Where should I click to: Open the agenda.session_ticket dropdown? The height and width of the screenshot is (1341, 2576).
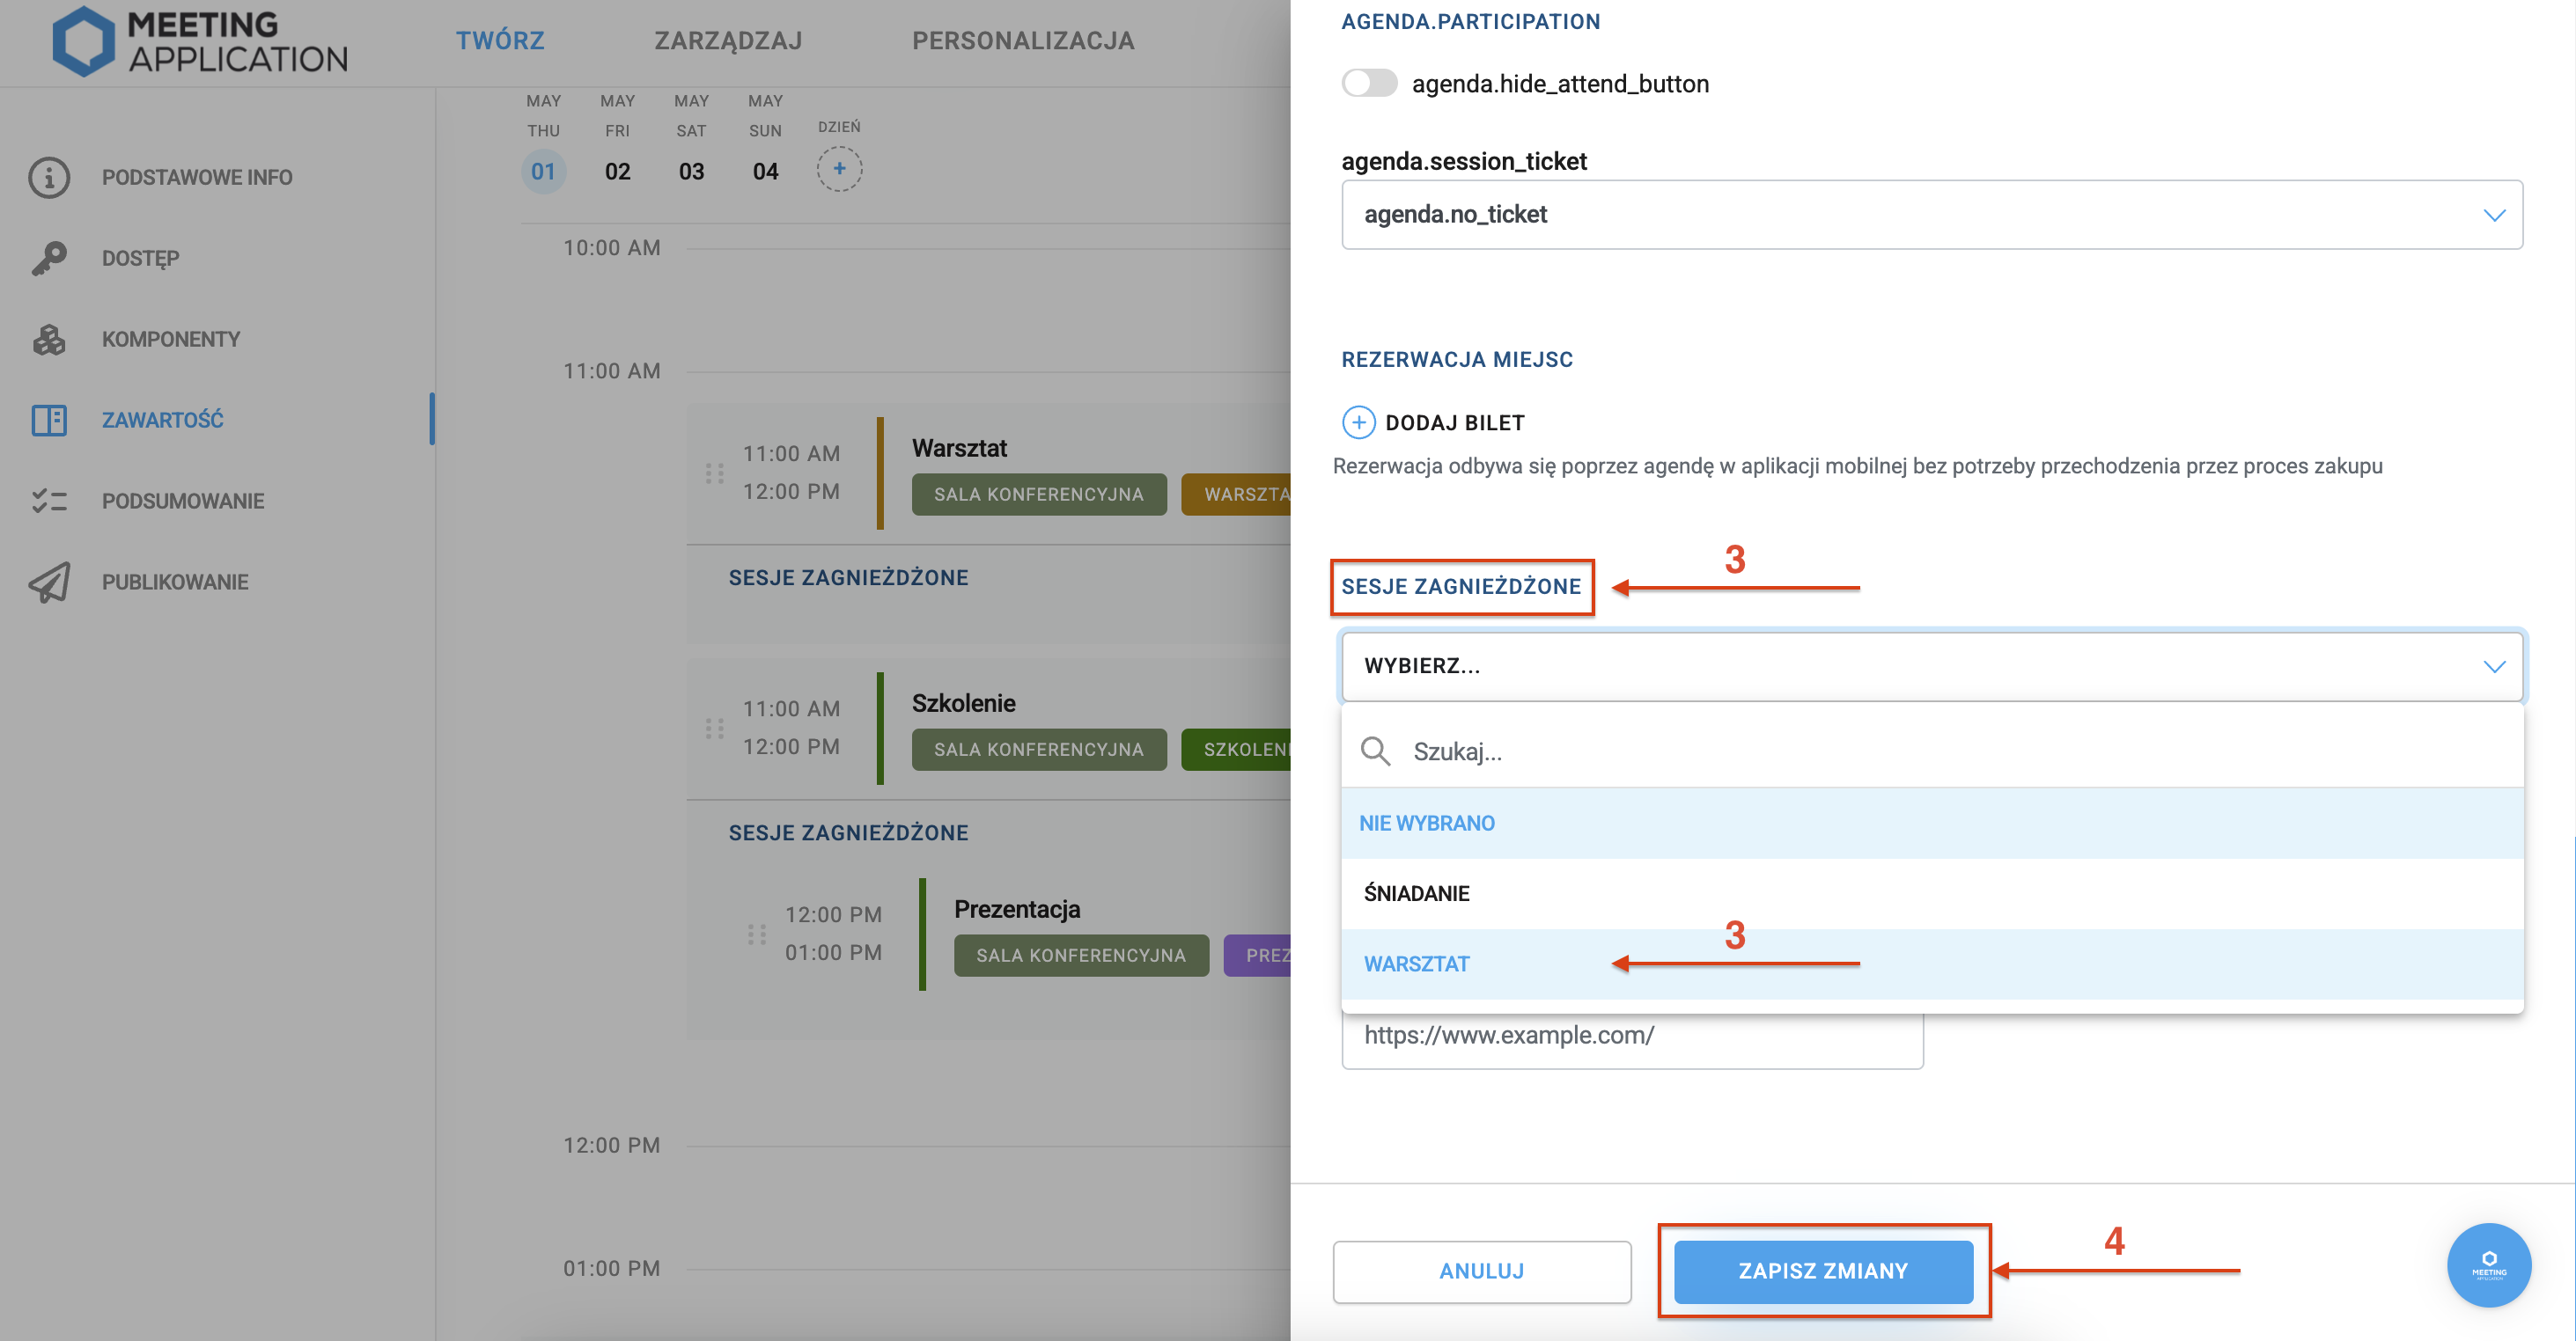(1931, 215)
